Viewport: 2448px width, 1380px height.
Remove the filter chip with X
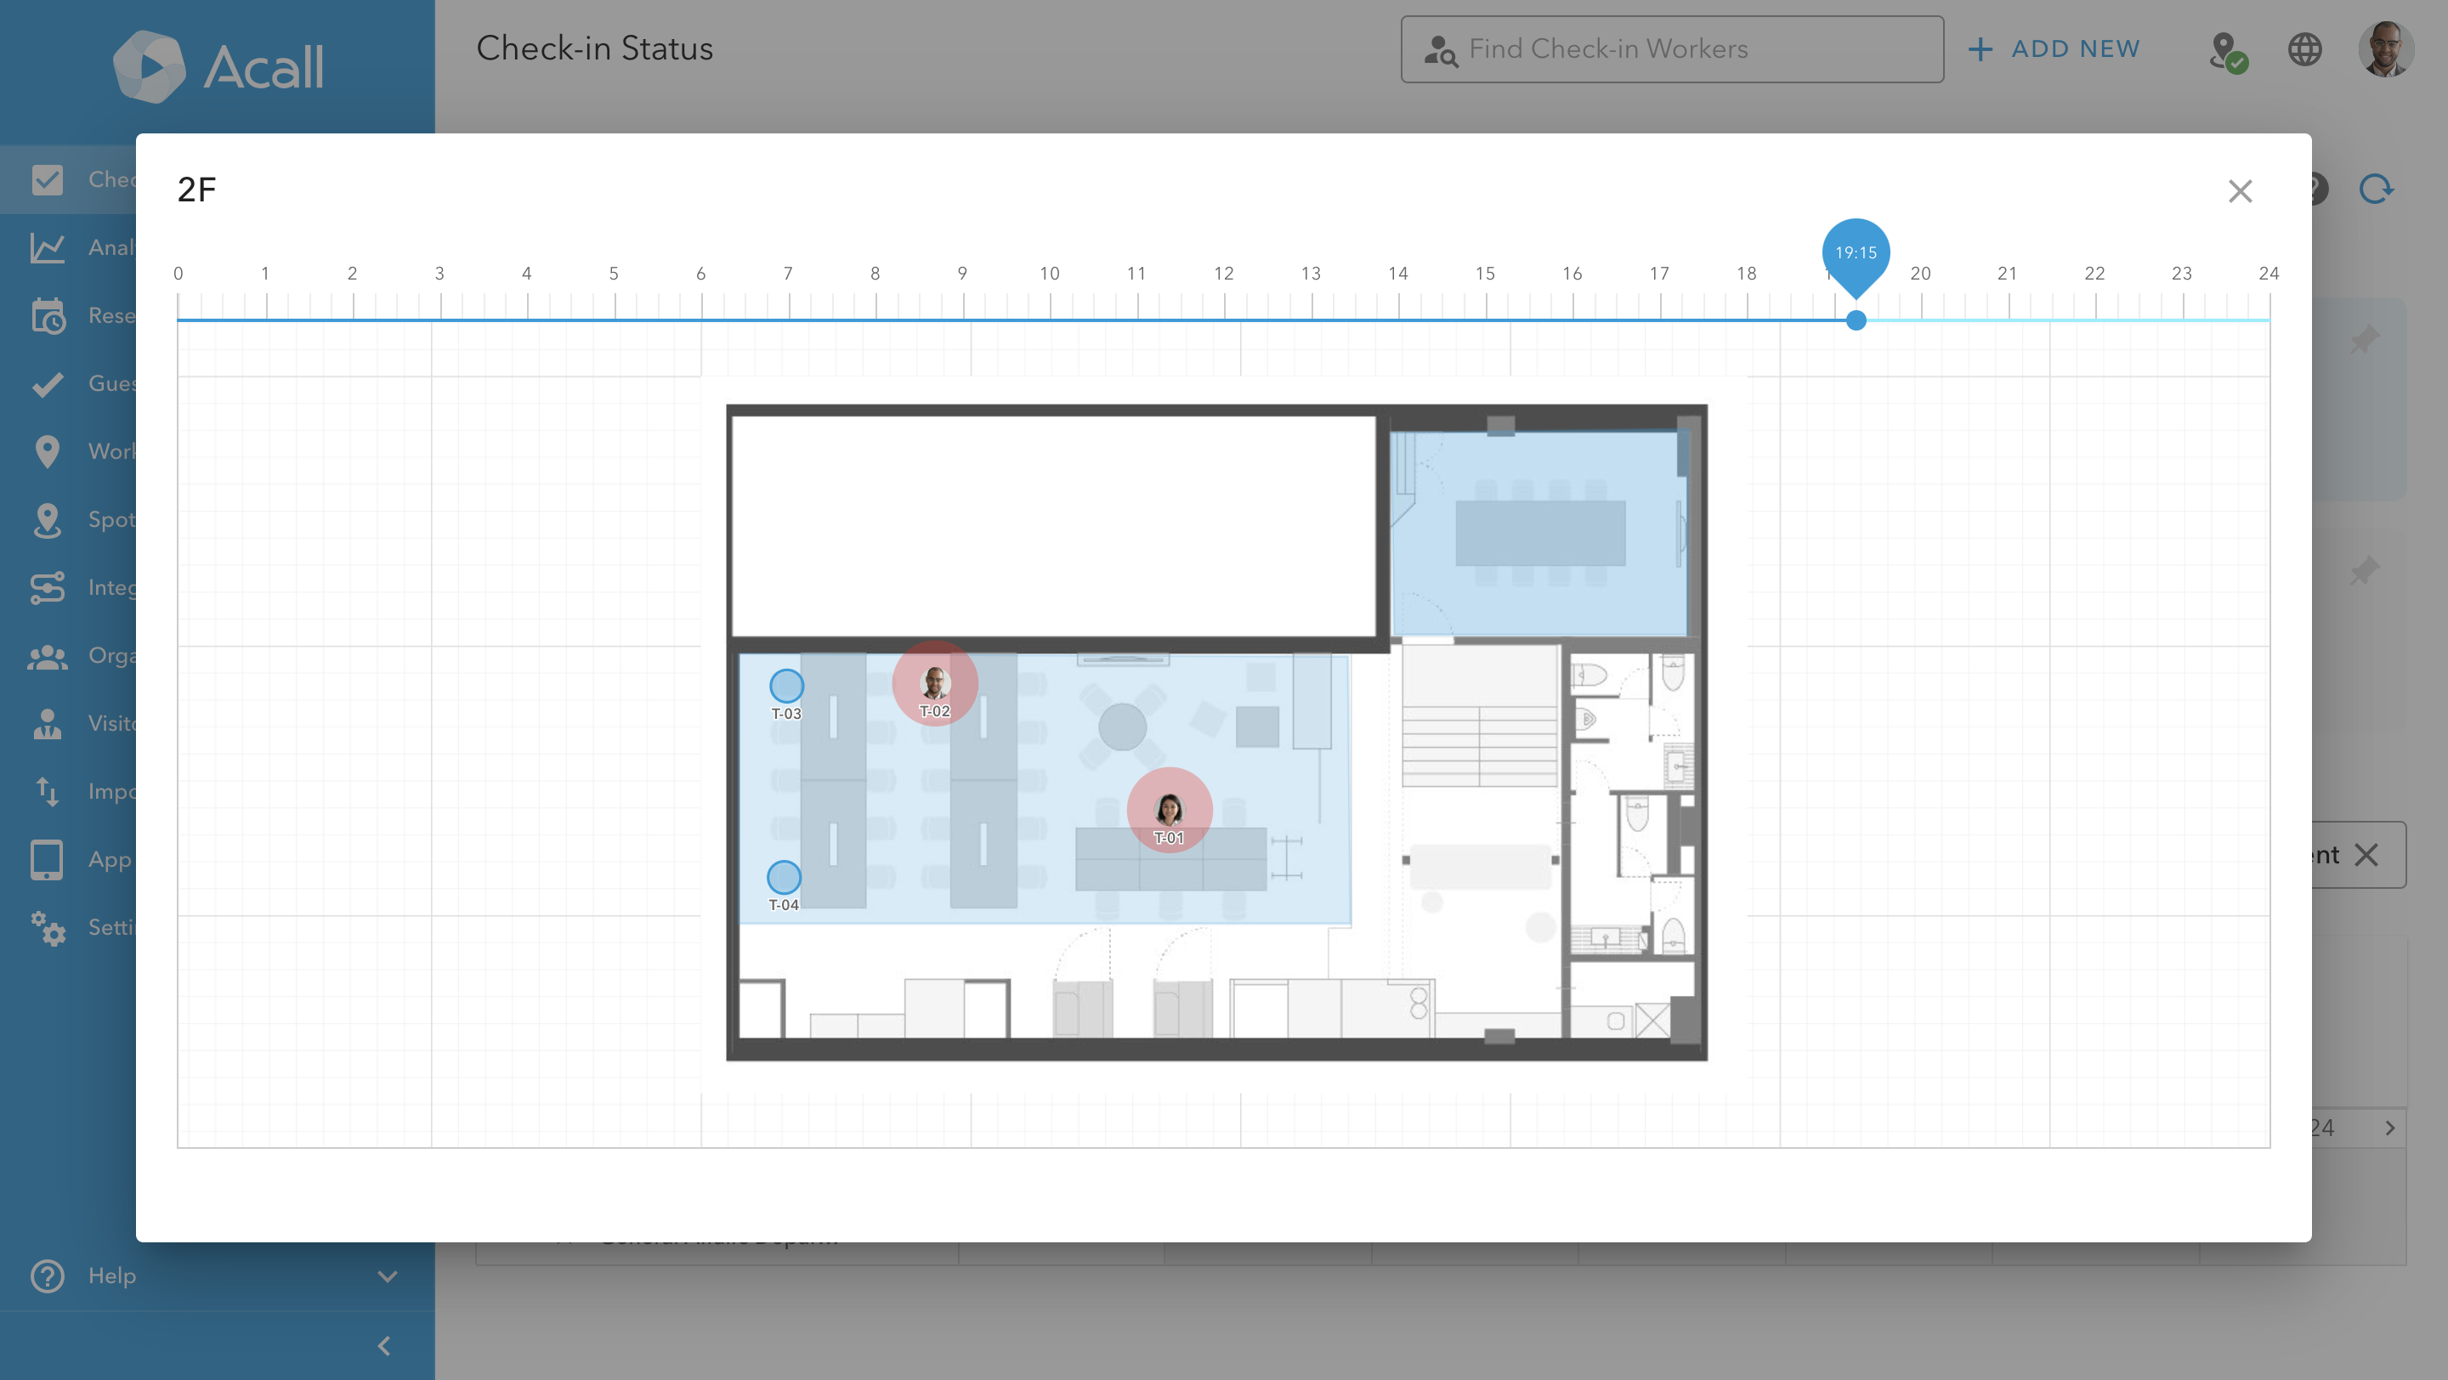2366,855
